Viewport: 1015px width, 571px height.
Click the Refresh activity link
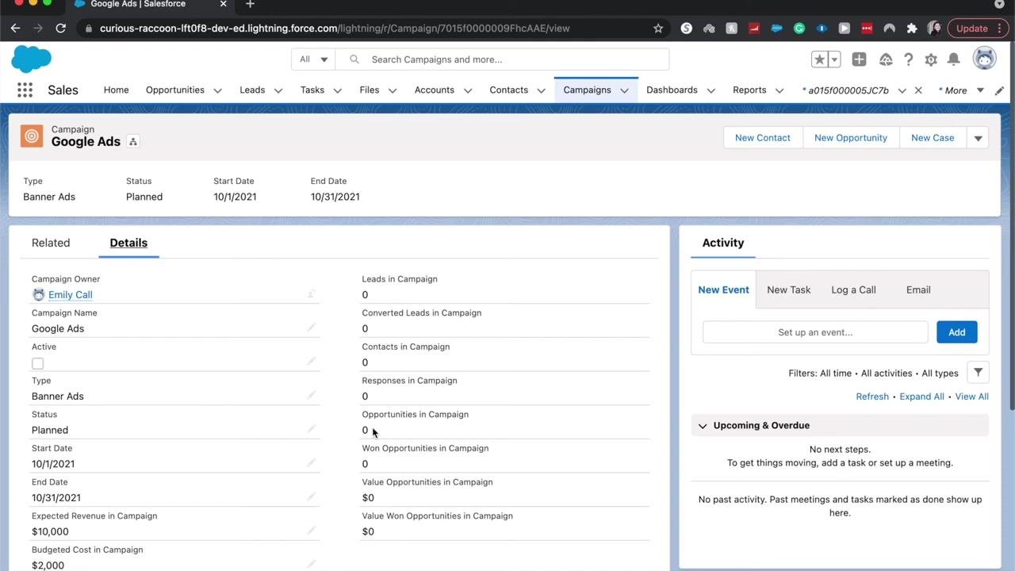pos(872,397)
